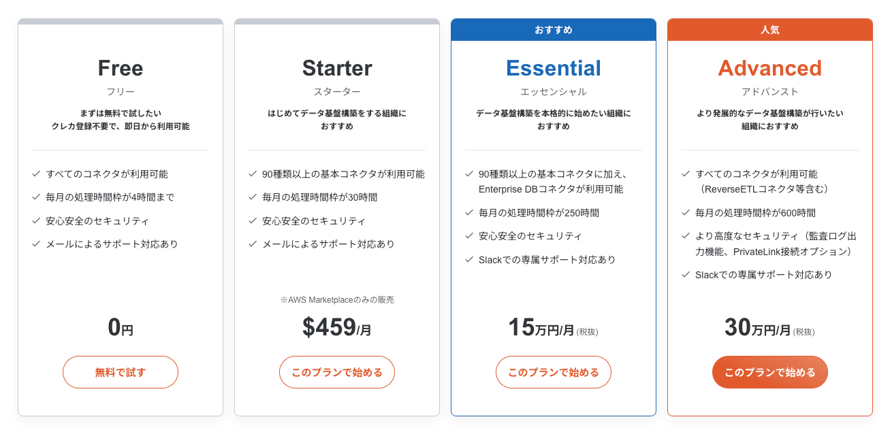Click the checkmark beside より高度なセキュリティ in Advanced
Viewport: 892px width, 432px height.
click(x=686, y=235)
